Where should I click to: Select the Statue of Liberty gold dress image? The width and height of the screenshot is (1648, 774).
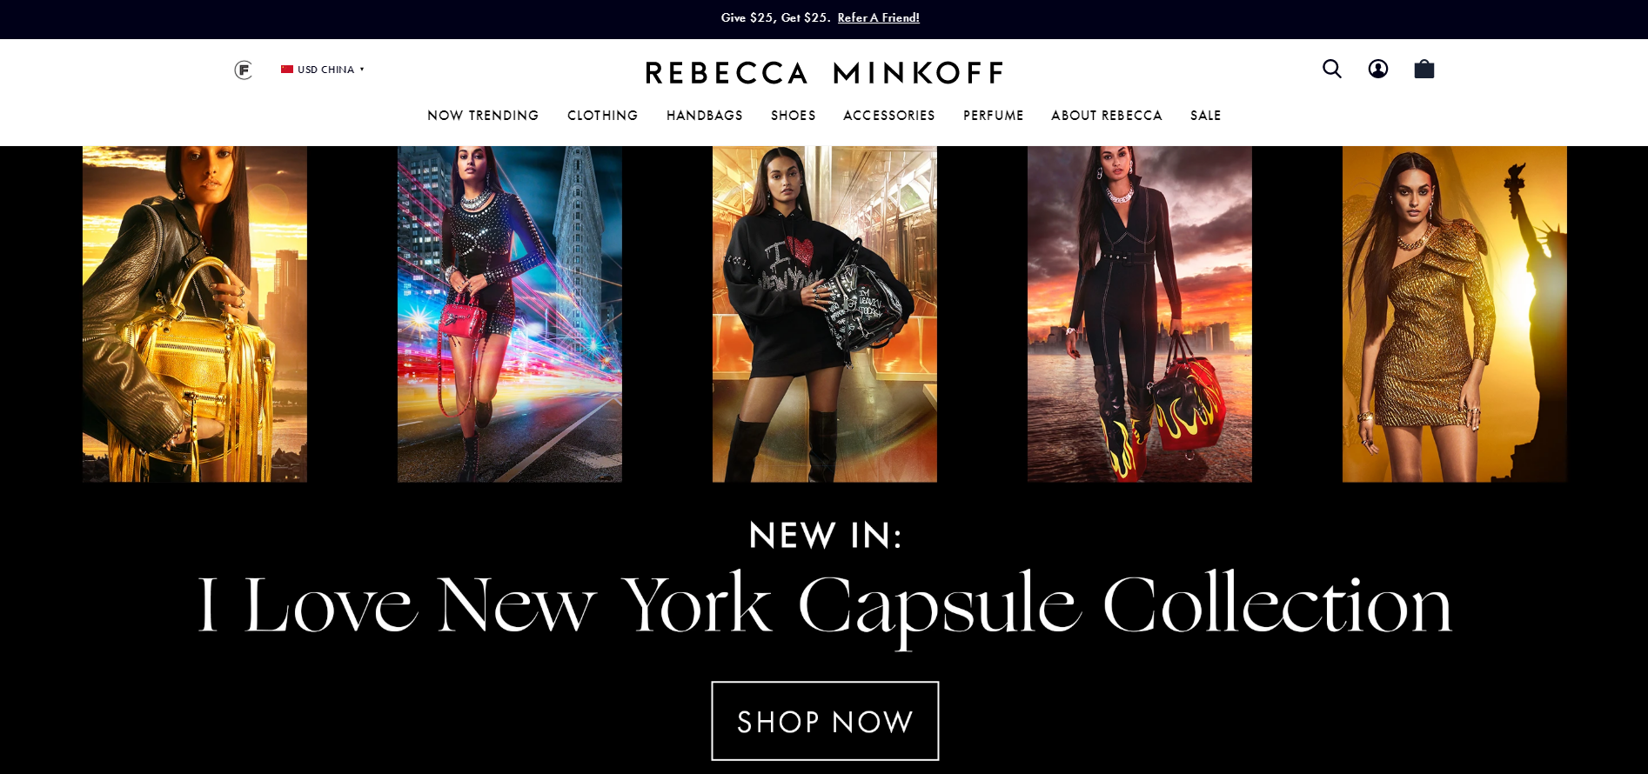point(1455,314)
